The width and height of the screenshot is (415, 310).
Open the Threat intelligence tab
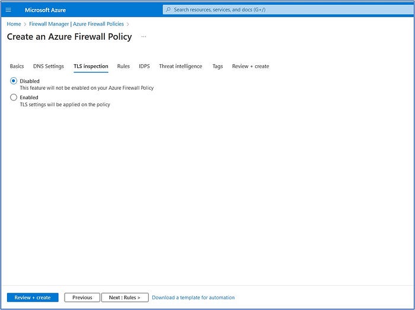pos(180,66)
